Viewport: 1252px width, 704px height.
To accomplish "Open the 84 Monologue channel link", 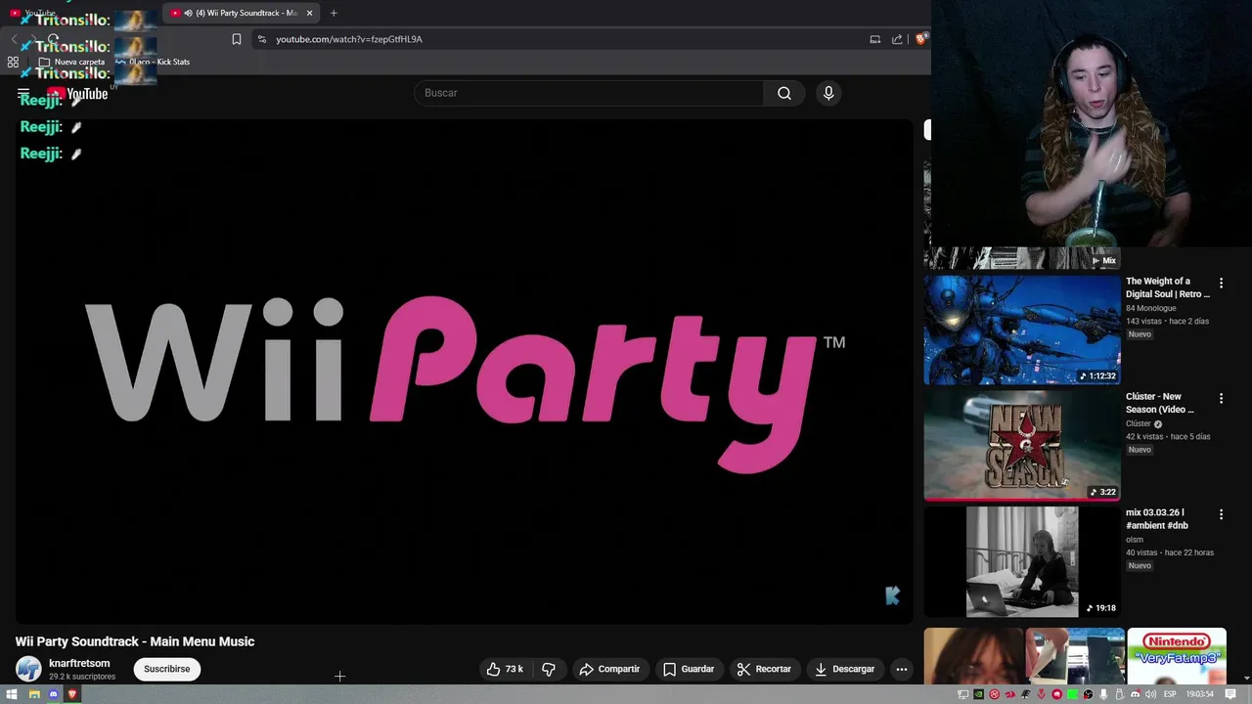I will pyautogui.click(x=1150, y=308).
